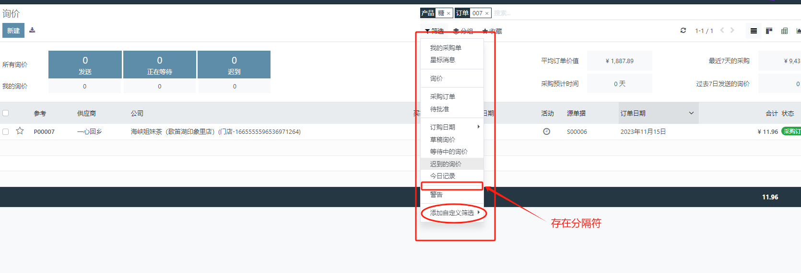Screen dimensions: 801x273
Task: Remove the 订单 007 search facet
Action: 487,13
